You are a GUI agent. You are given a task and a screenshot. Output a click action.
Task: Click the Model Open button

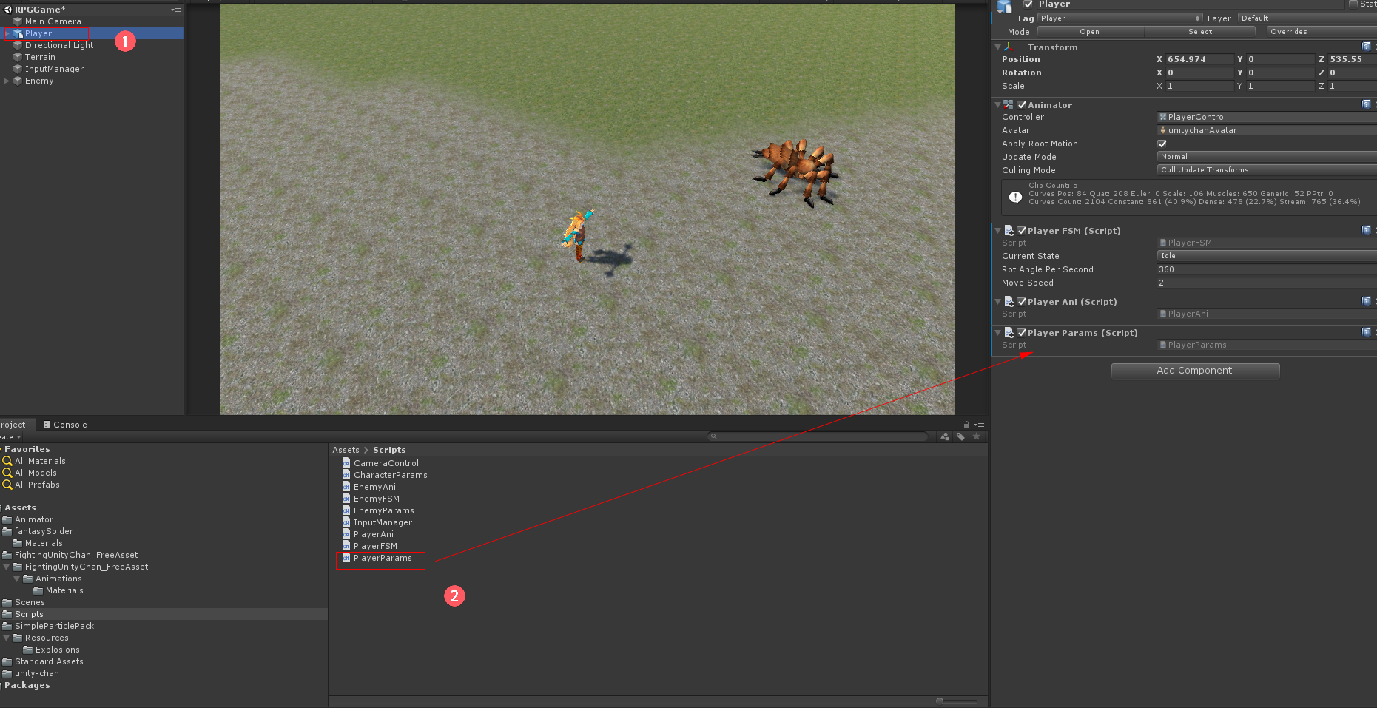(1089, 32)
